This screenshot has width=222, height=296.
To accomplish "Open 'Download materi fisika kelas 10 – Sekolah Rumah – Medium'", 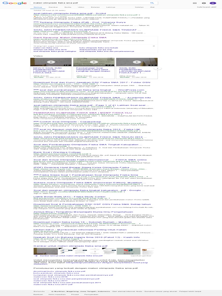I will (82, 222).
